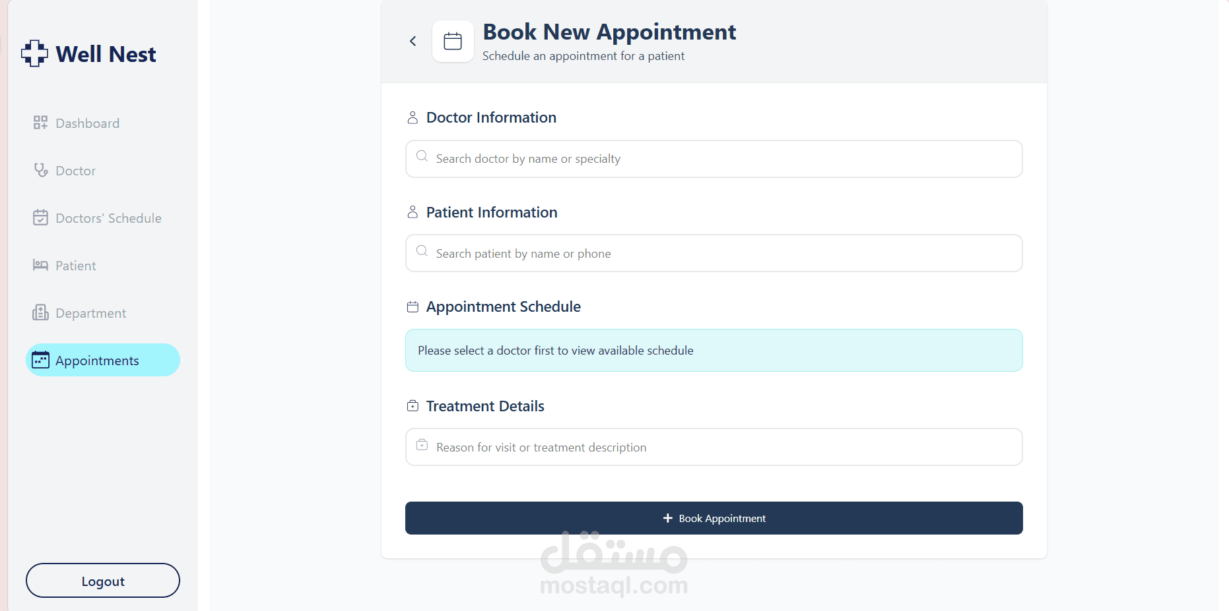Click the calendar icon beside Book New Appointment
This screenshot has height=611, width=1229.
(x=453, y=42)
